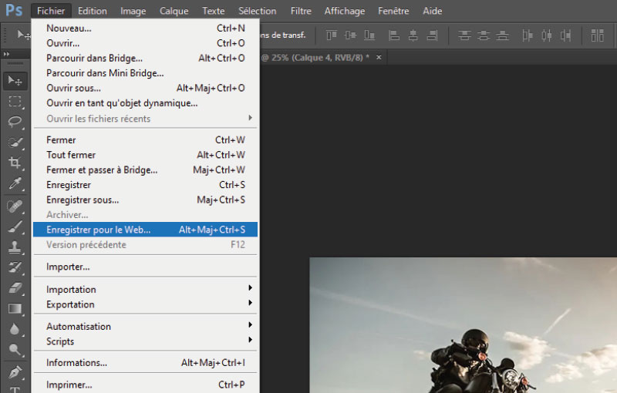Click the motorcycle photo on the canvas

[x=463, y=324]
